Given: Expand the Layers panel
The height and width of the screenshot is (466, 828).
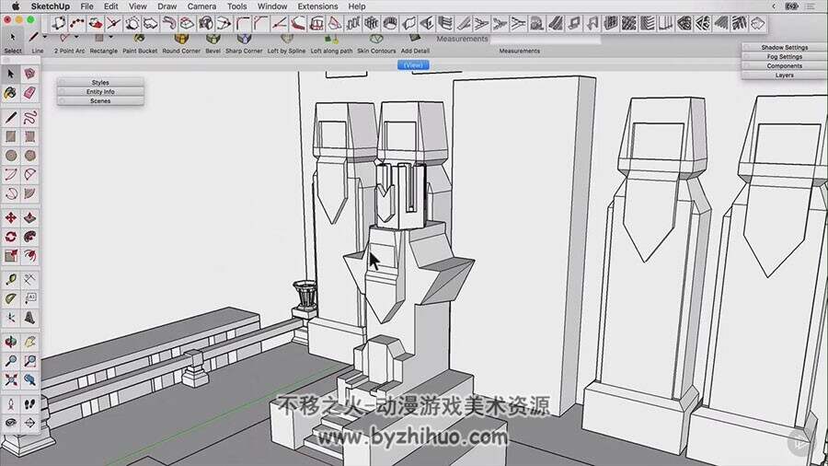Looking at the screenshot, I should [x=784, y=76].
